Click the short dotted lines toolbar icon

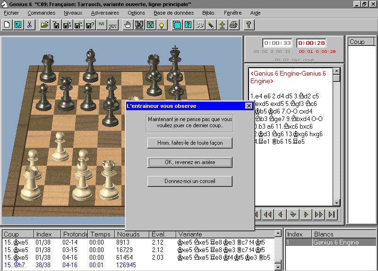[102, 25]
